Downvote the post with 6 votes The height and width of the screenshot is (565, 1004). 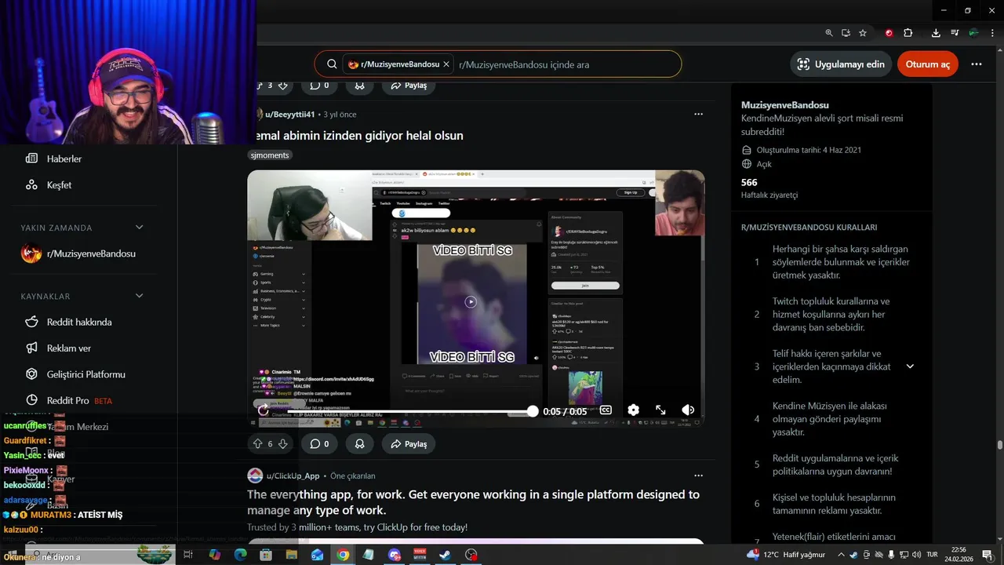283,444
